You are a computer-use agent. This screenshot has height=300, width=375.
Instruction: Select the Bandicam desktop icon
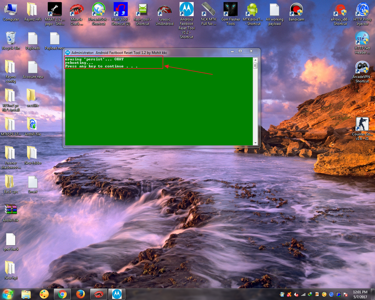pos(296,10)
